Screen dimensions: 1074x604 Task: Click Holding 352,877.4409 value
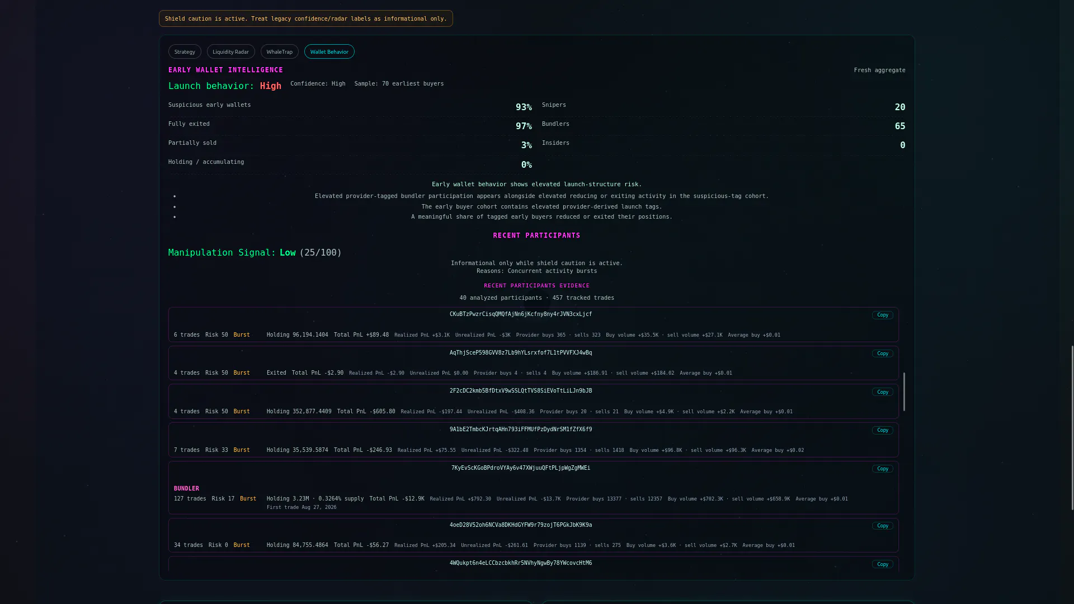[299, 412]
